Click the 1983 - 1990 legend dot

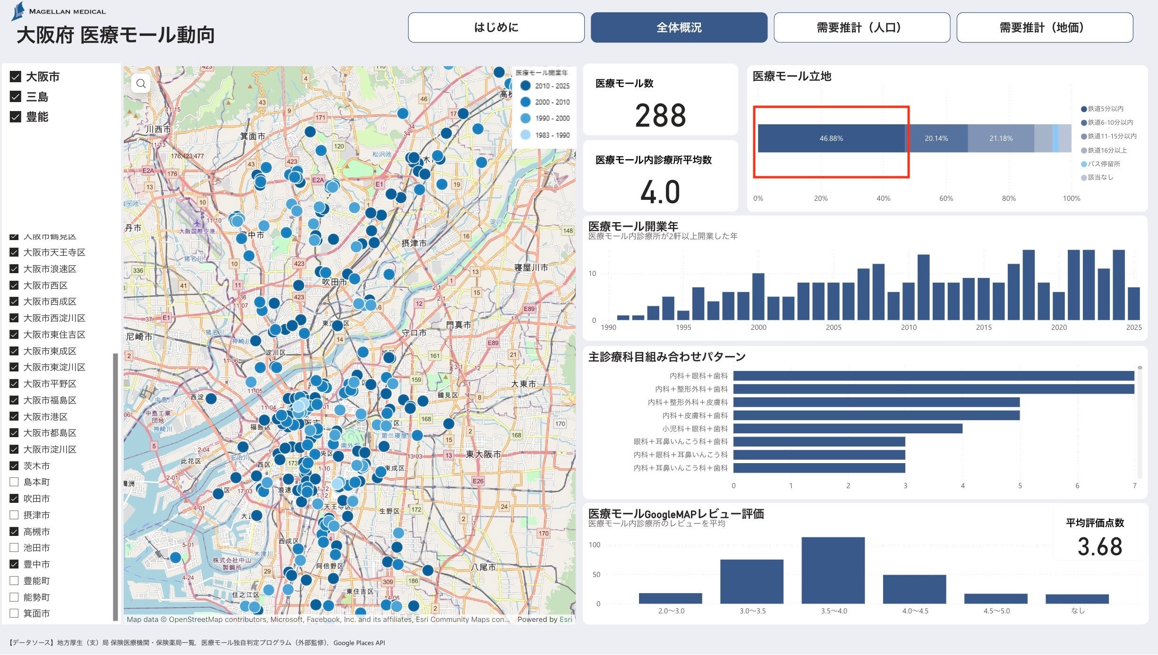click(525, 135)
